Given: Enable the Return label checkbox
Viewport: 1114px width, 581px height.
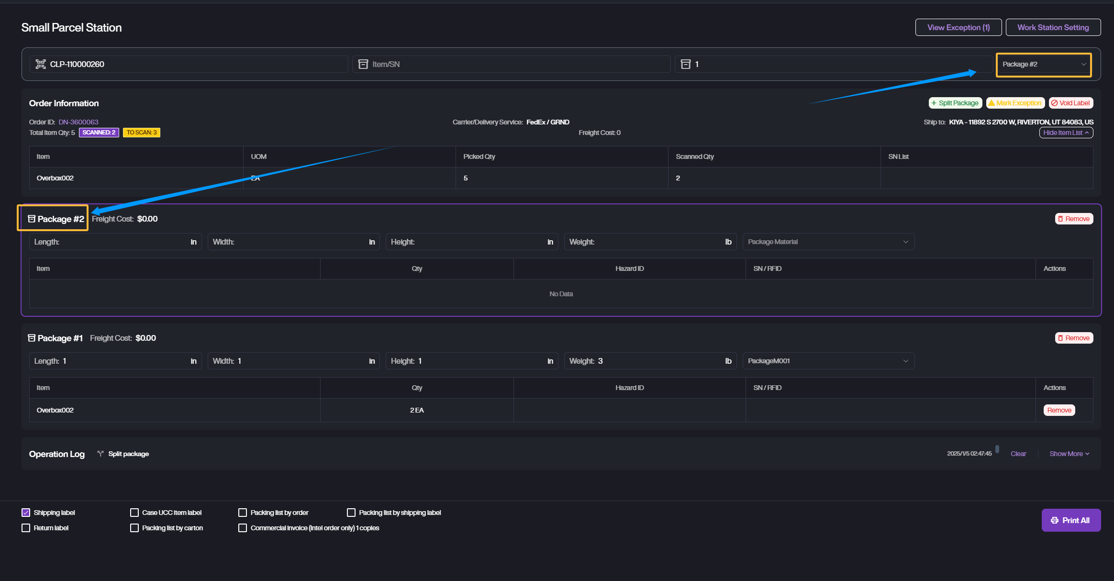Looking at the screenshot, I should (26, 528).
